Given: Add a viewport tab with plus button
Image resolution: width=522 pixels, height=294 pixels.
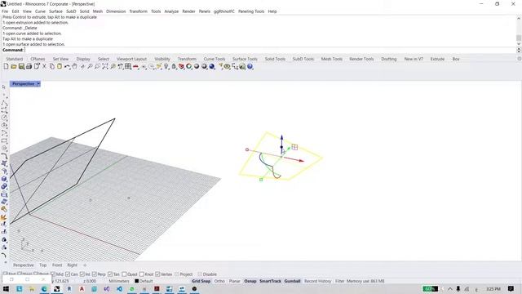Looking at the screenshot, I should click(x=85, y=265).
